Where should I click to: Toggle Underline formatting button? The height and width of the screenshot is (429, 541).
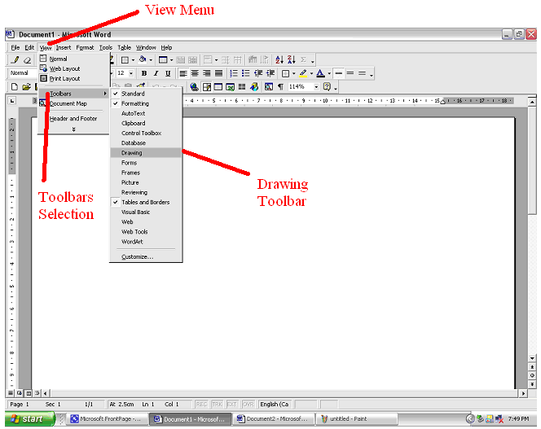[x=168, y=73]
